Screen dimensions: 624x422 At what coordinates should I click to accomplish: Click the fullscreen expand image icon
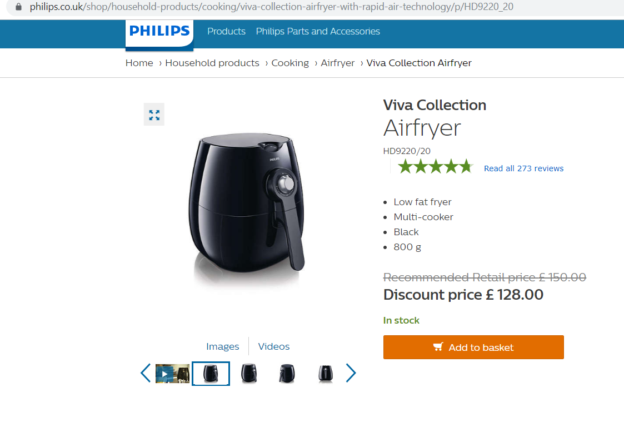pyautogui.click(x=154, y=115)
